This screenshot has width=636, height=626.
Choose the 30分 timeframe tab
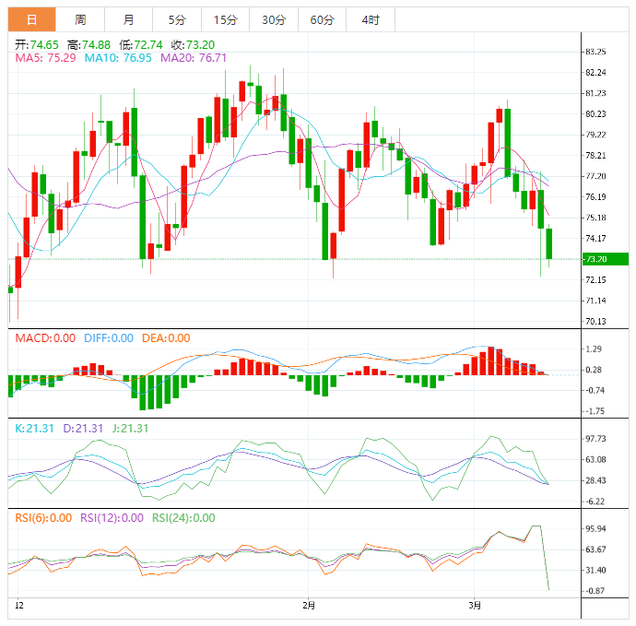[273, 19]
